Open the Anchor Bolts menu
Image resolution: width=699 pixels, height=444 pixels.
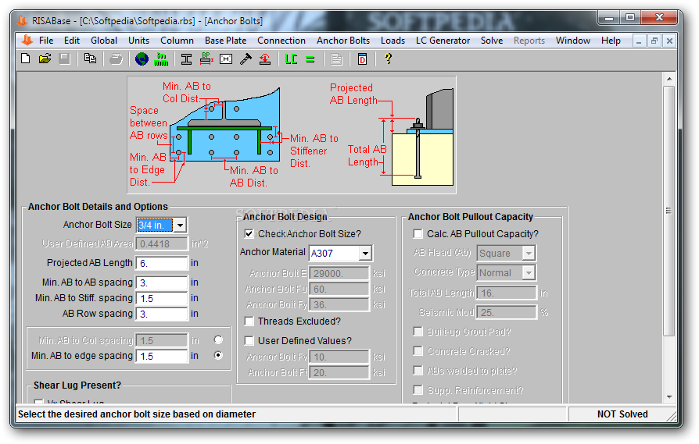pos(343,41)
